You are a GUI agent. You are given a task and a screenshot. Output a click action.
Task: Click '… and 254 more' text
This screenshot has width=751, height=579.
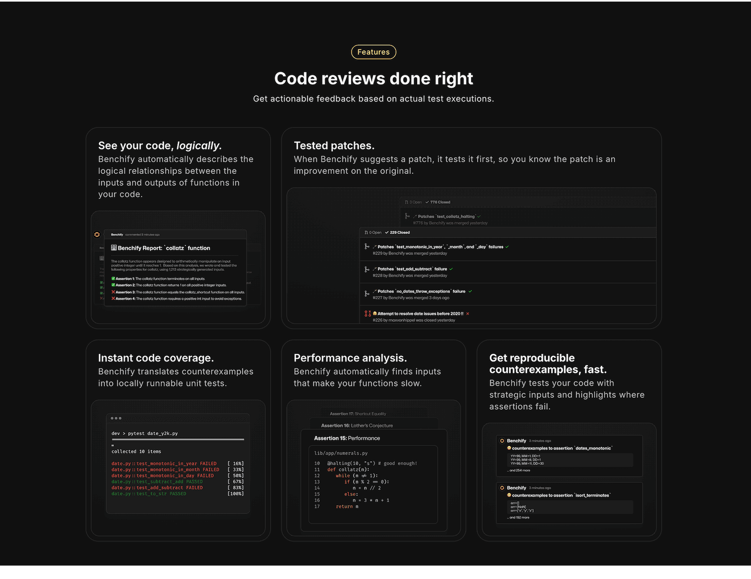(519, 470)
